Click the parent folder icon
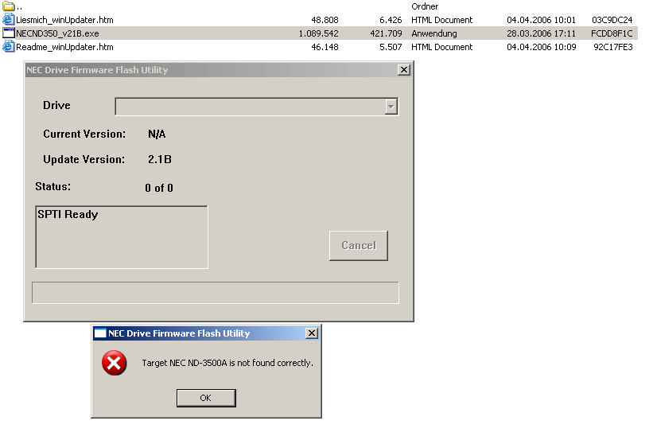 [8, 6]
